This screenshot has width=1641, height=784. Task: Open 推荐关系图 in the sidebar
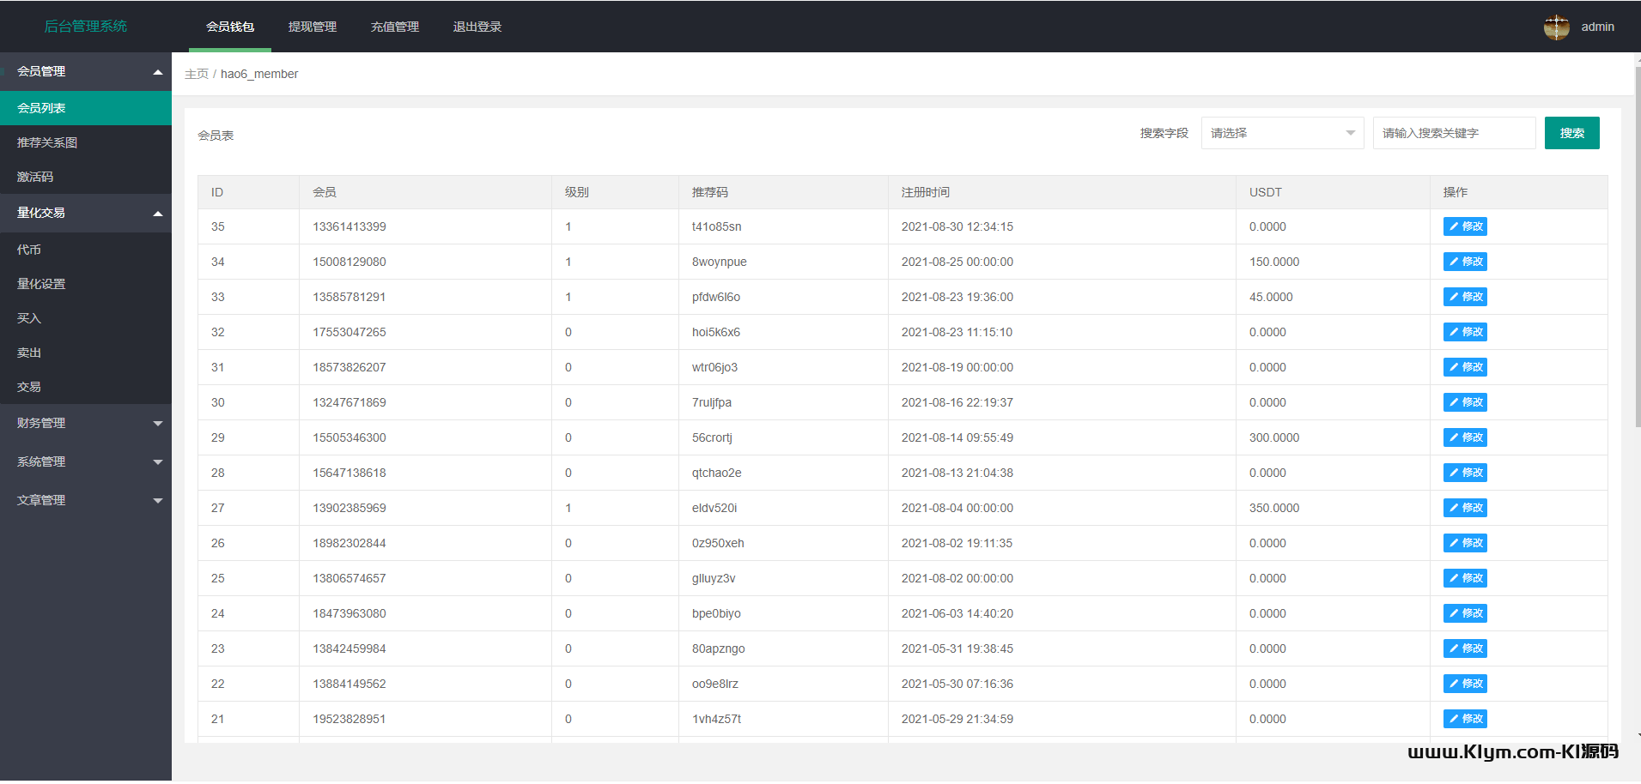coord(47,142)
